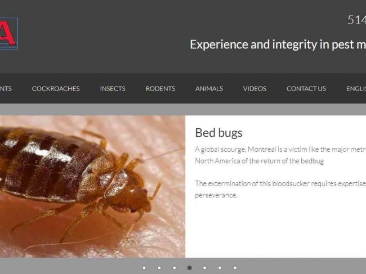Select the second carousel slide dot
The width and height of the screenshot is (366, 274).
point(159,268)
